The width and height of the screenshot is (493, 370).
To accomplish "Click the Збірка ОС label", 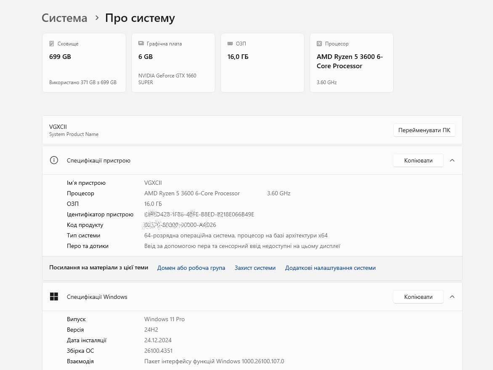I will click(x=80, y=351).
